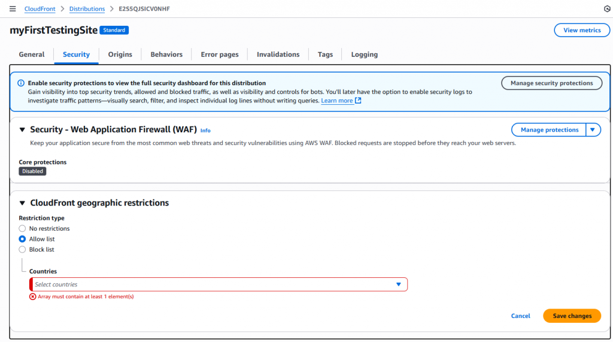Switch to the General tab

pos(32,55)
